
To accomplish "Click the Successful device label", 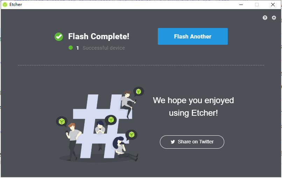I will point(104,48).
